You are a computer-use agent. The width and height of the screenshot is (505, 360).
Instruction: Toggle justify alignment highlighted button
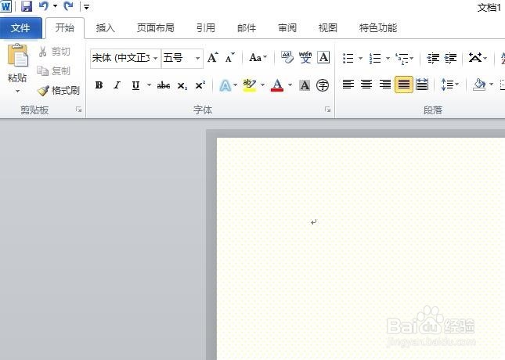(x=403, y=85)
